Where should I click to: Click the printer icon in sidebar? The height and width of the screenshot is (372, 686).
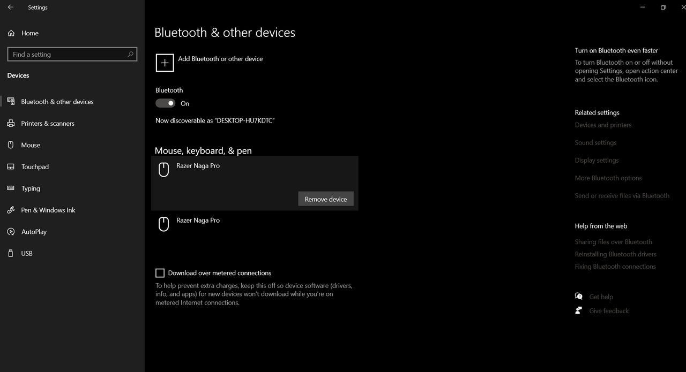tap(11, 124)
